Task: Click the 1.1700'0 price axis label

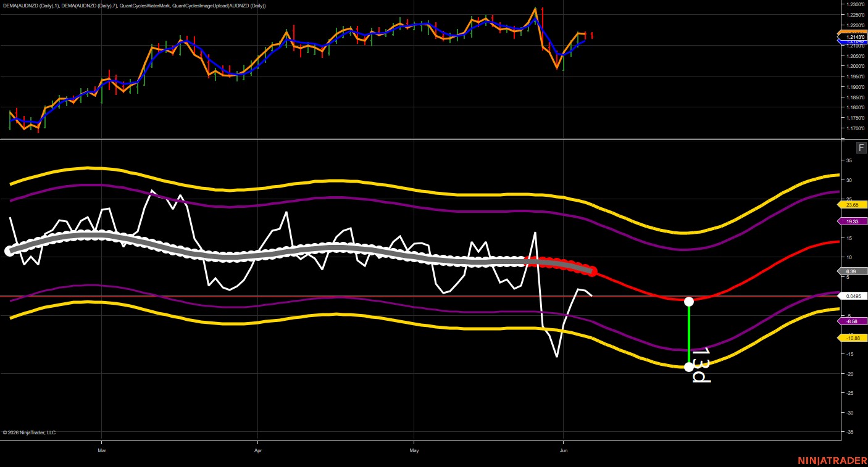Action: pyautogui.click(x=854, y=128)
